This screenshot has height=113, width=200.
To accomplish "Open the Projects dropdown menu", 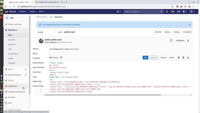I will (23, 12).
